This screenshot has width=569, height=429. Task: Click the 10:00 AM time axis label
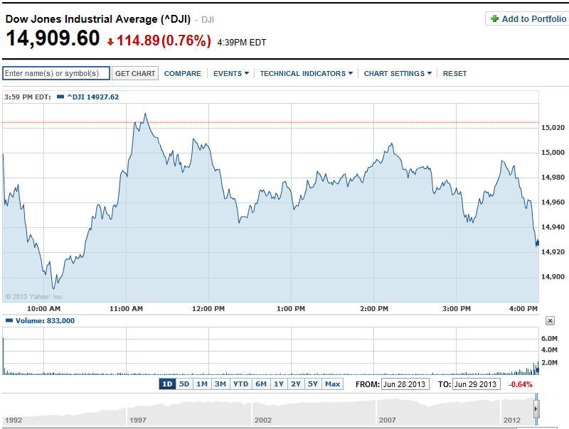tap(44, 309)
